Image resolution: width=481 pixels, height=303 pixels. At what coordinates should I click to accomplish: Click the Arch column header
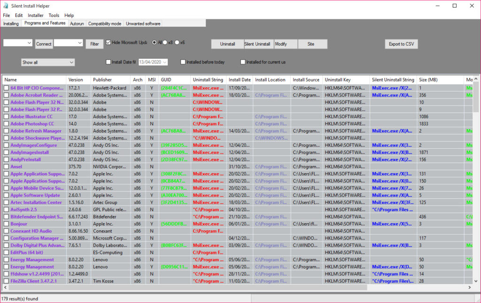pos(138,80)
